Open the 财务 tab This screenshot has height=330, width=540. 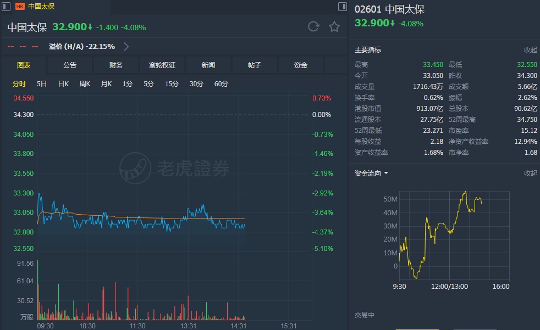pos(116,65)
